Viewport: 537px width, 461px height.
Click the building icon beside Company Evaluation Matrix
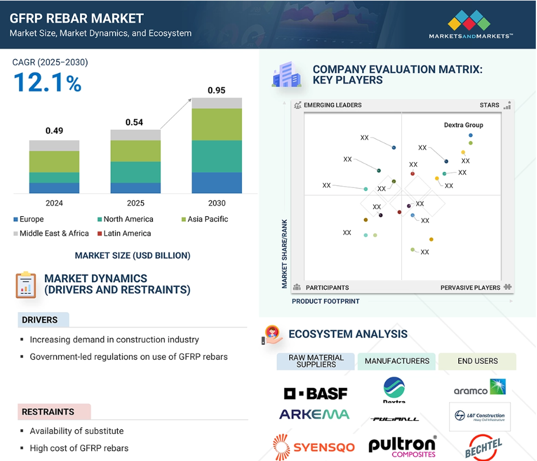coord(287,74)
